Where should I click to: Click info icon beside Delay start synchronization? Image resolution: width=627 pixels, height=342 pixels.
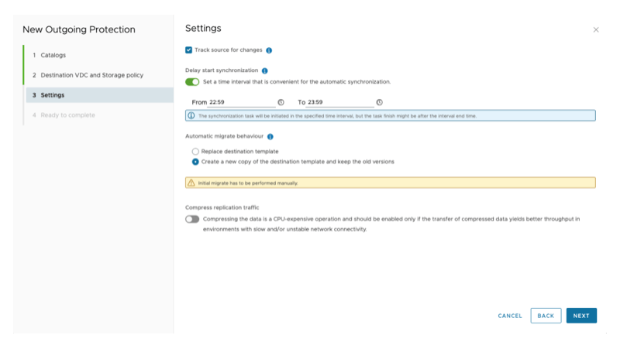pos(265,70)
